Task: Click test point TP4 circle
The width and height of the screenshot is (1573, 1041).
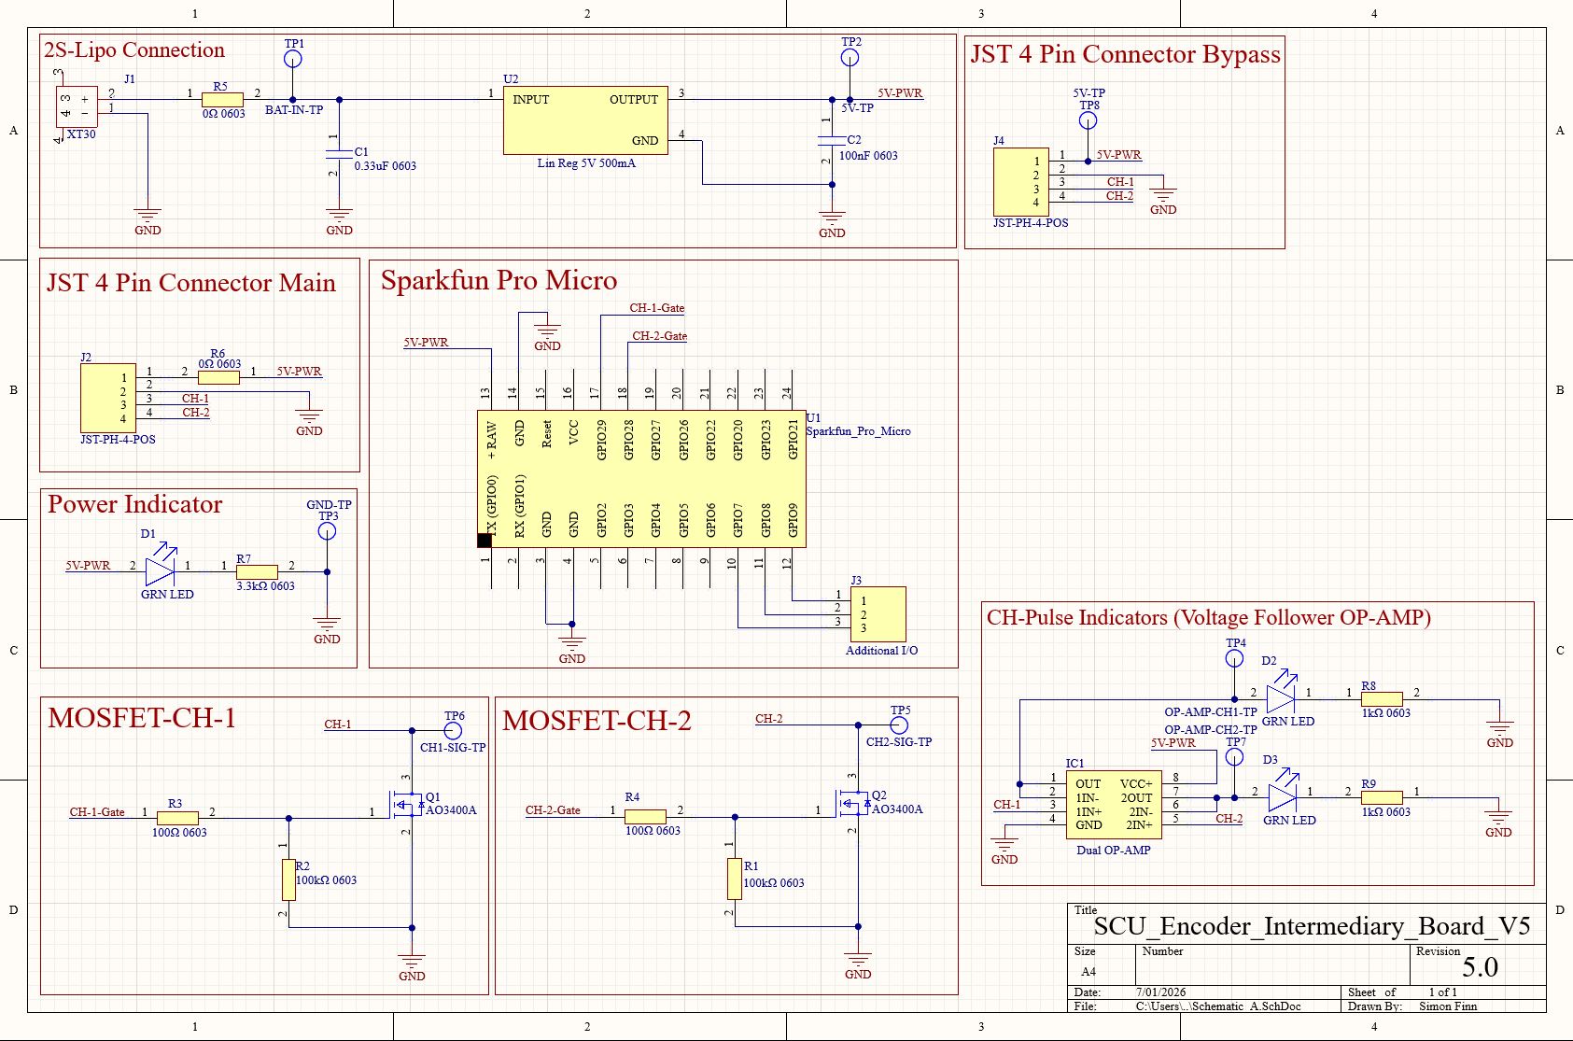Action: 1234,658
